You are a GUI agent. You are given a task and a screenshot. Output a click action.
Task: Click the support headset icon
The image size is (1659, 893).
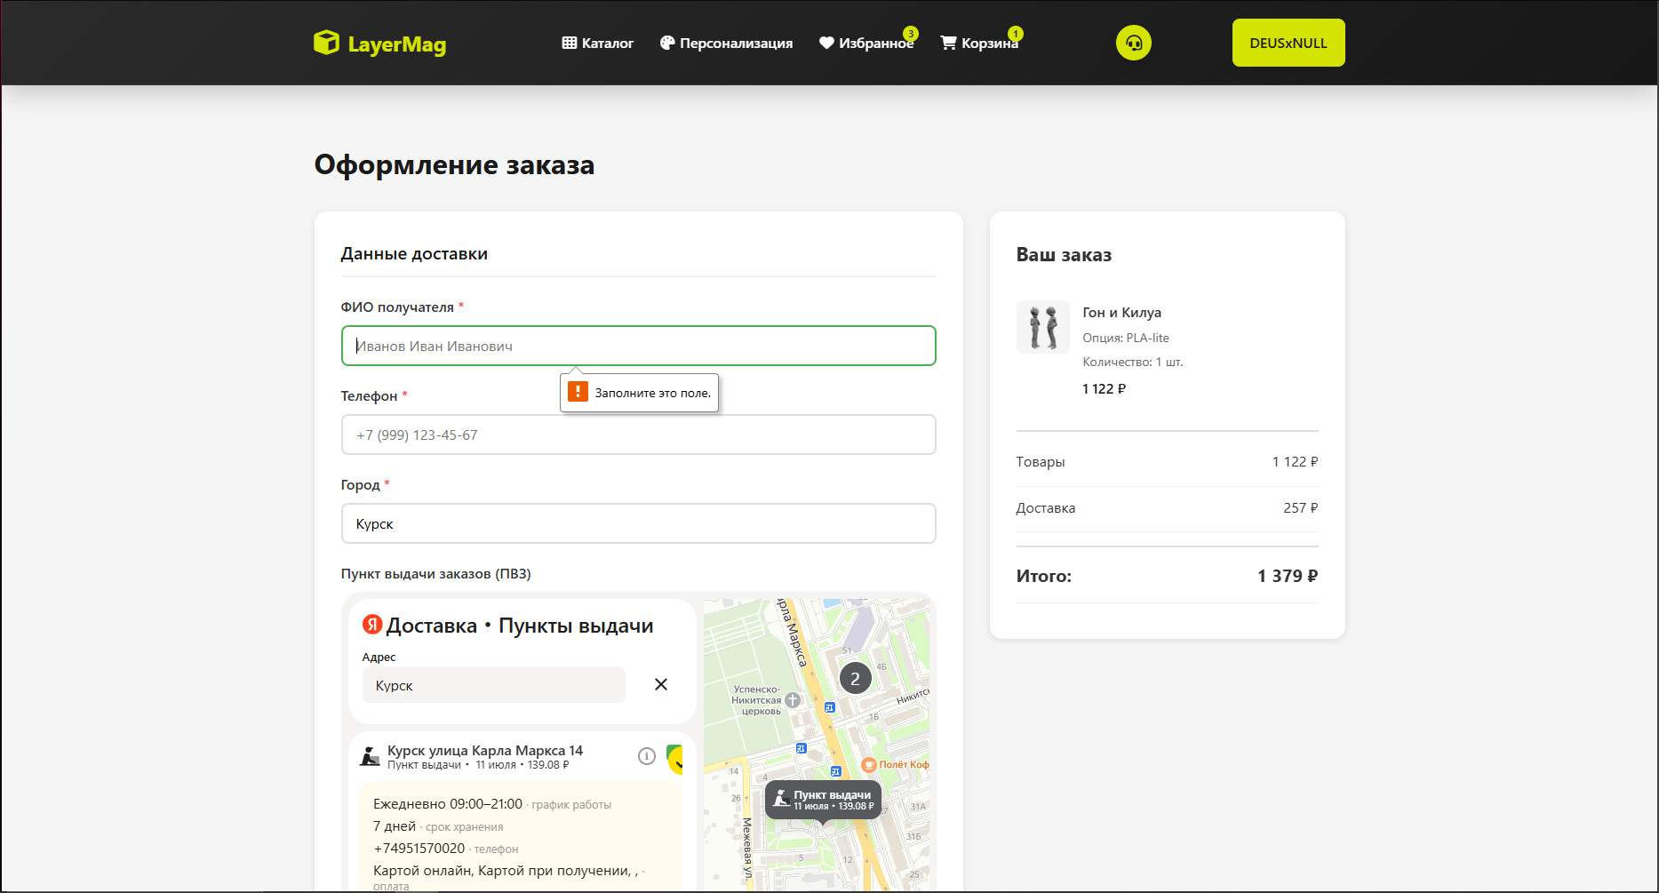[x=1134, y=43]
